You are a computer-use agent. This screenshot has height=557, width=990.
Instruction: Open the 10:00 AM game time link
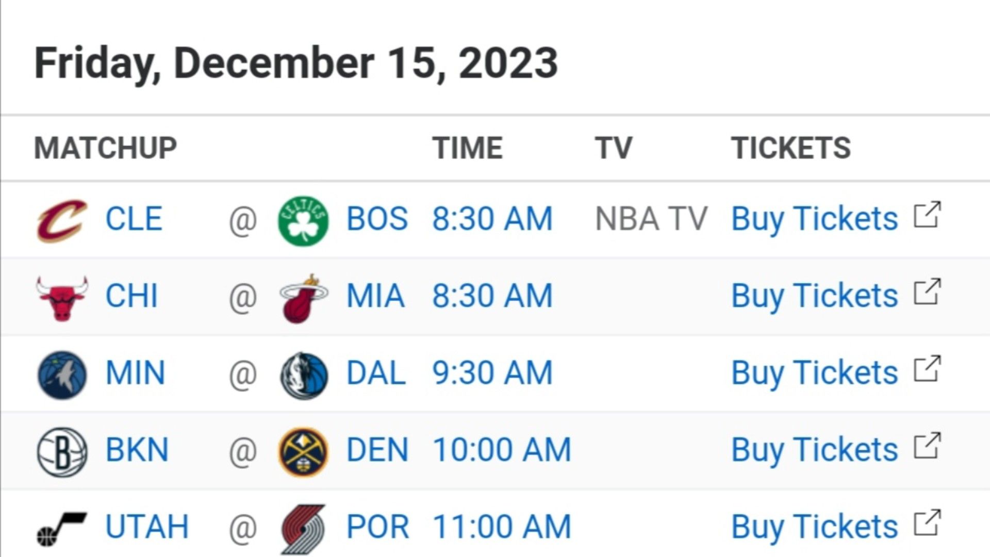[502, 450]
